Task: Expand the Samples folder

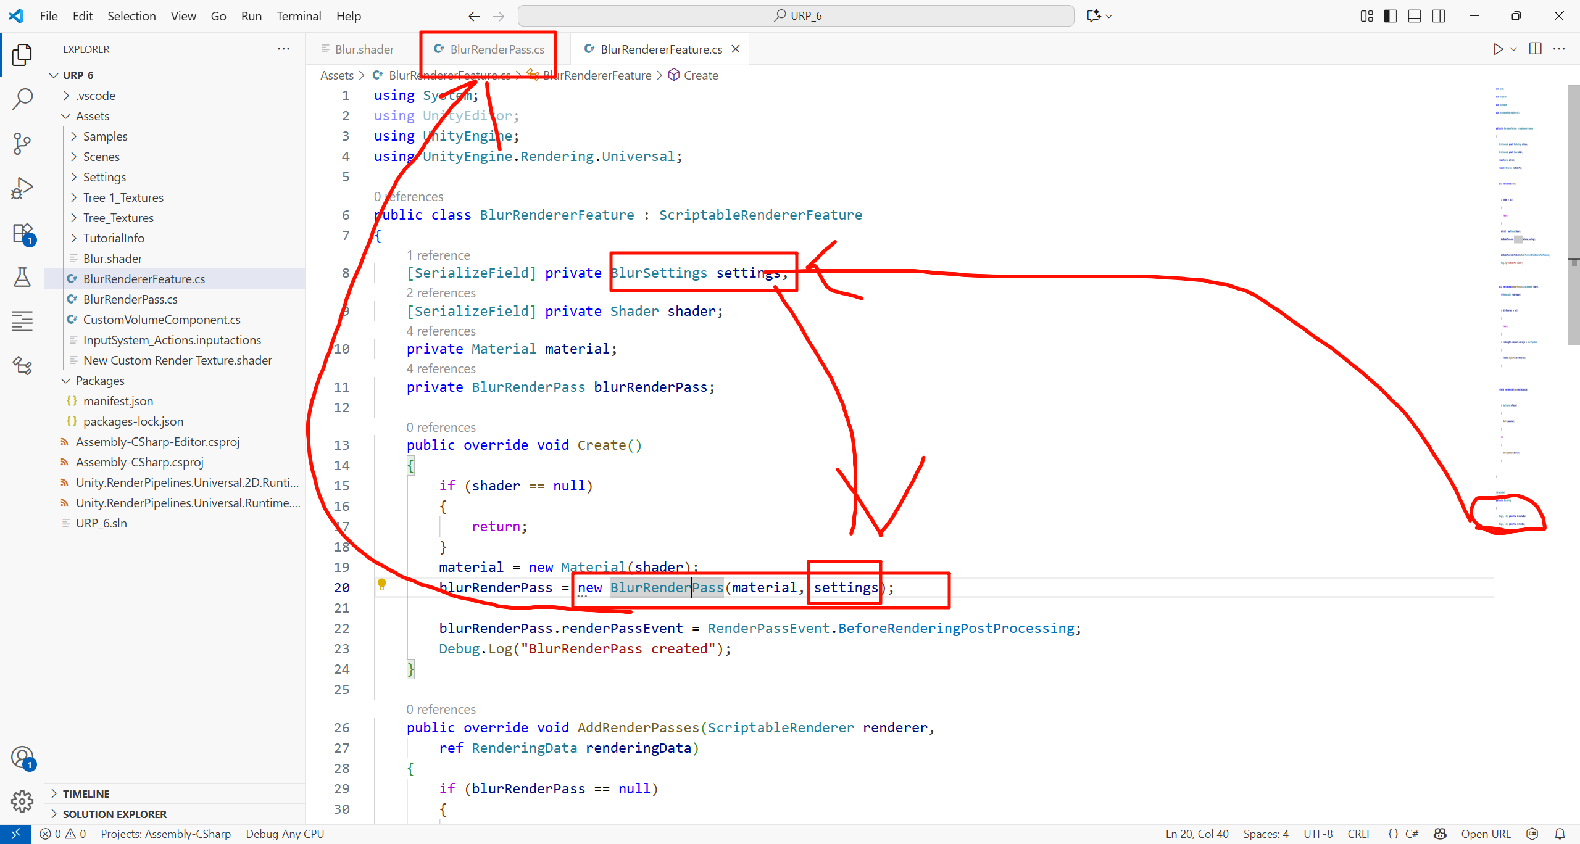Action: click(74, 136)
